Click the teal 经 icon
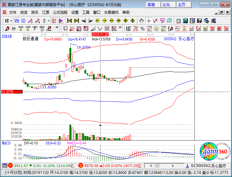232x177 pixels. [169, 21]
